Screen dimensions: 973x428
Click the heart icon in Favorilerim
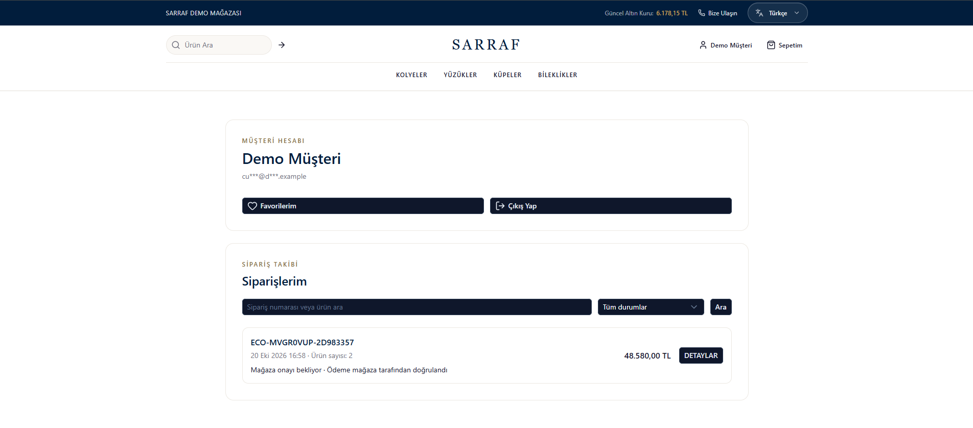click(252, 206)
